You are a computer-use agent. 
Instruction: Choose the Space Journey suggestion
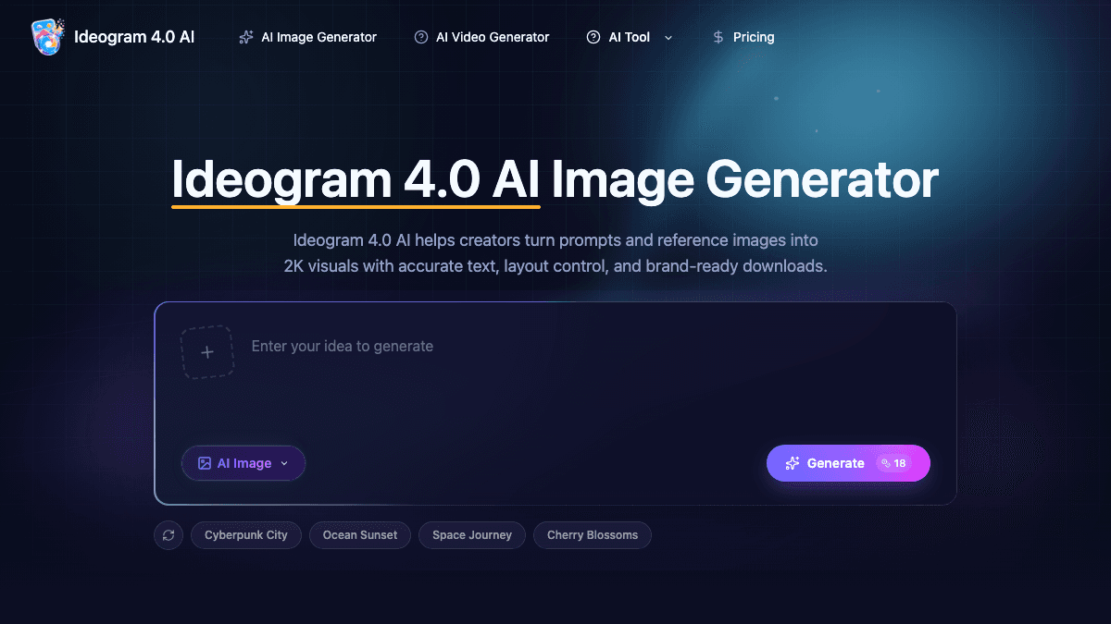click(472, 535)
